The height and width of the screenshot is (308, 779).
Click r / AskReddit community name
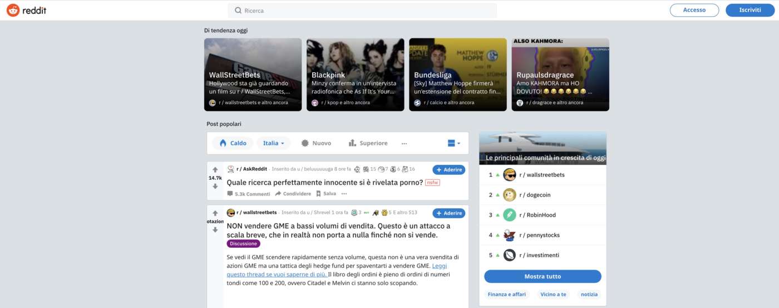[252, 169]
